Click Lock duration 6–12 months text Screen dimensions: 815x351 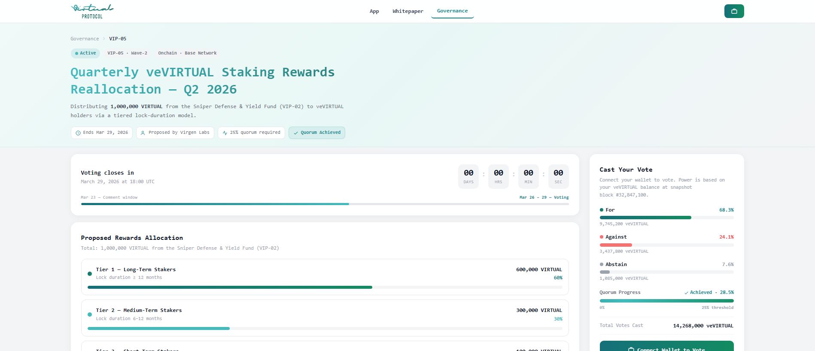[129, 319]
